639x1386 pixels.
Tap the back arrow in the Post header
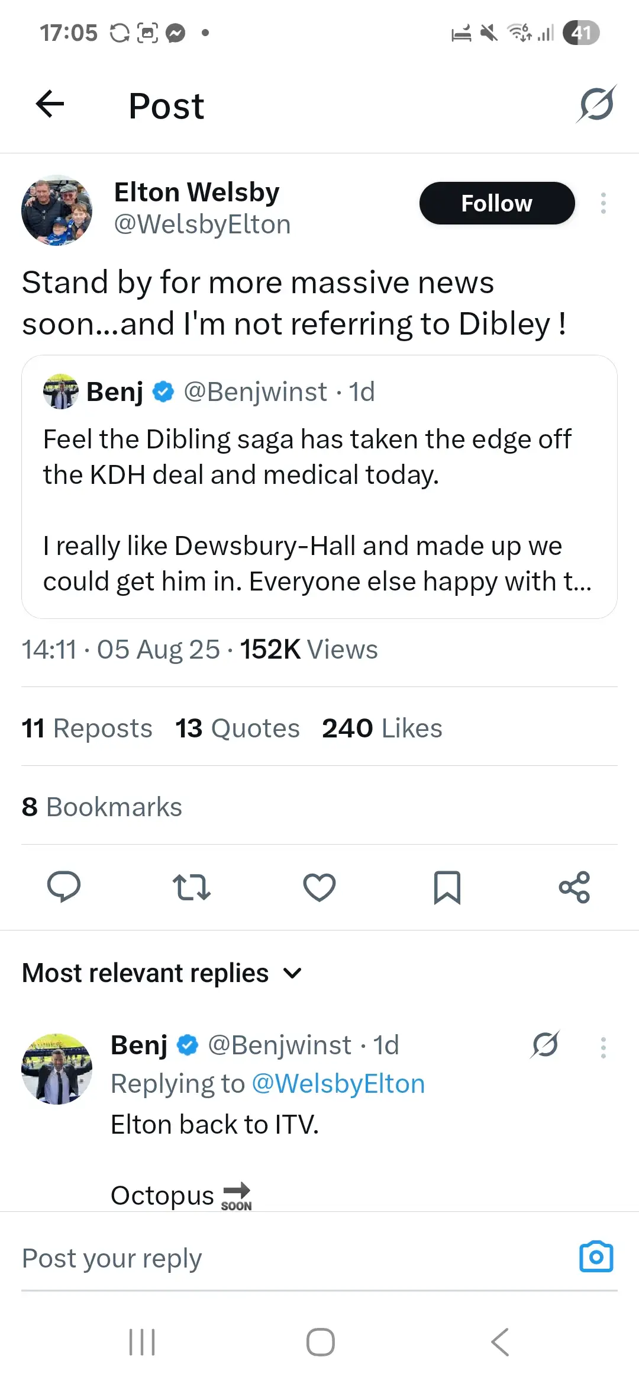tap(50, 105)
